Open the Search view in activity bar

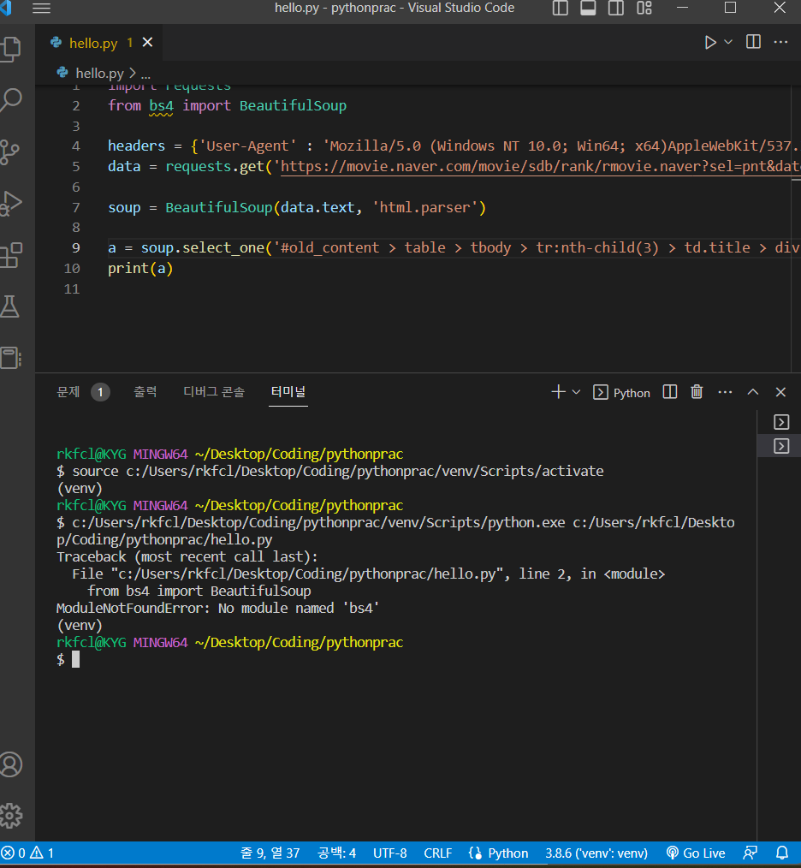click(x=11, y=100)
